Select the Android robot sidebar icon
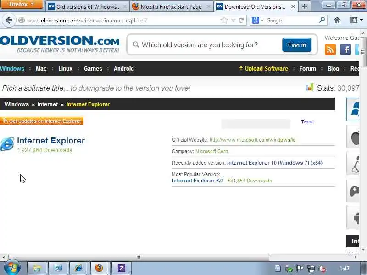 point(353,218)
